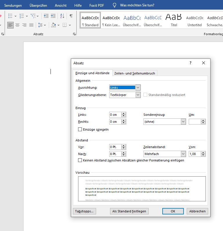Increase the Links indent stepper up

point(124,113)
